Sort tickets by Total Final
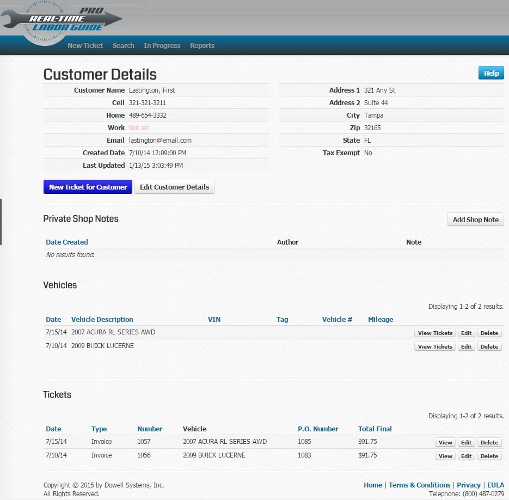This screenshot has height=500, width=509. pyautogui.click(x=375, y=429)
